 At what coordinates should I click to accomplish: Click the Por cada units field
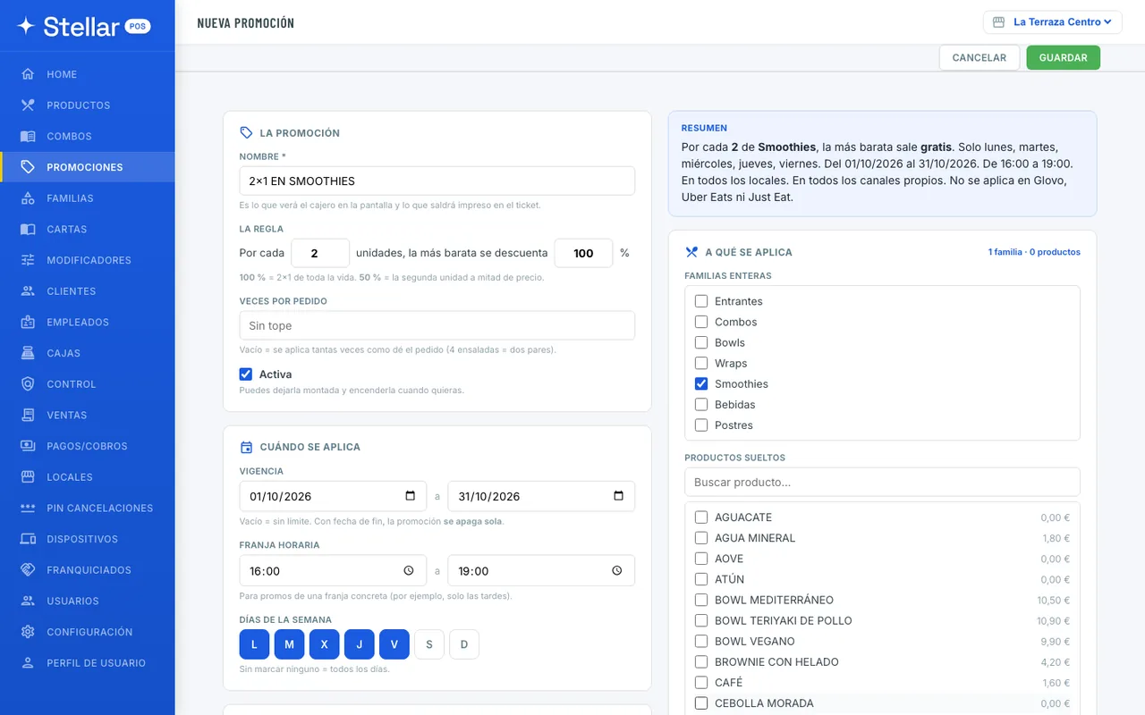(320, 253)
